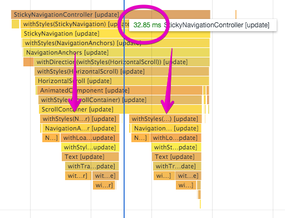This screenshot has height=218, width=285.
Task: Select the AnimatedComponent [update] bar
Action: pos(120,90)
